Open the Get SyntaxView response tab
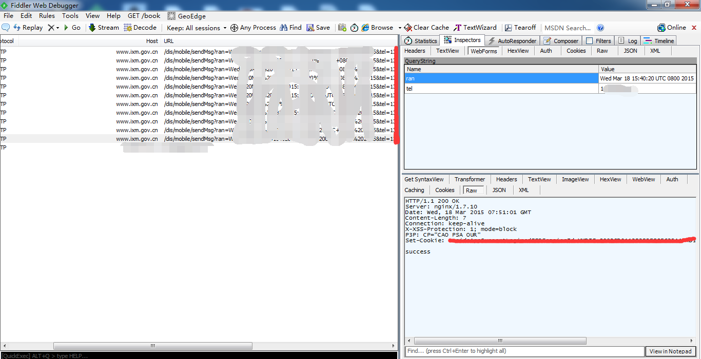 pyautogui.click(x=424, y=179)
